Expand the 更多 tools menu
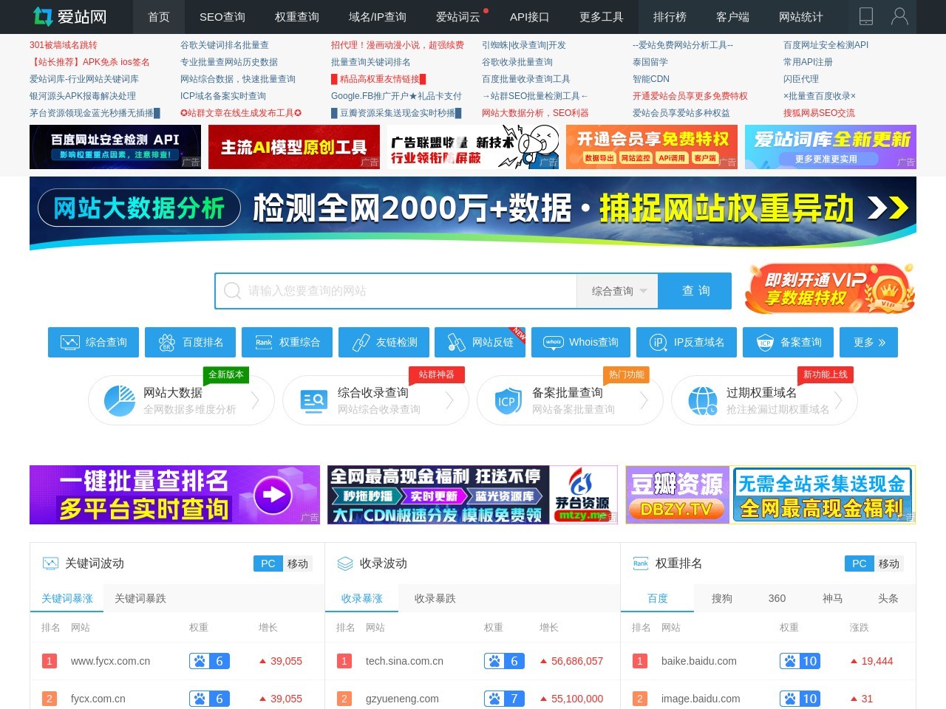This screenshot has height=709, width=946. 869,342
